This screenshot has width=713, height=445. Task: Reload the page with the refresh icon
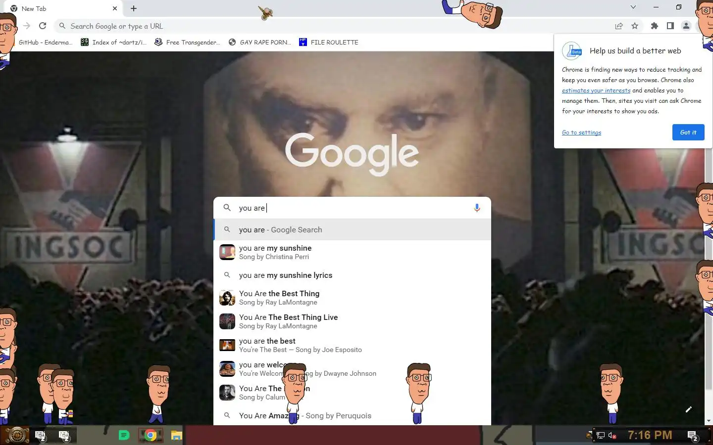[x=43, y=26]
